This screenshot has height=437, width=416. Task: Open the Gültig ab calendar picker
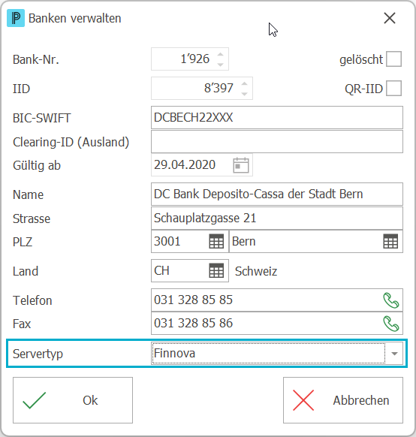point(241,165)
